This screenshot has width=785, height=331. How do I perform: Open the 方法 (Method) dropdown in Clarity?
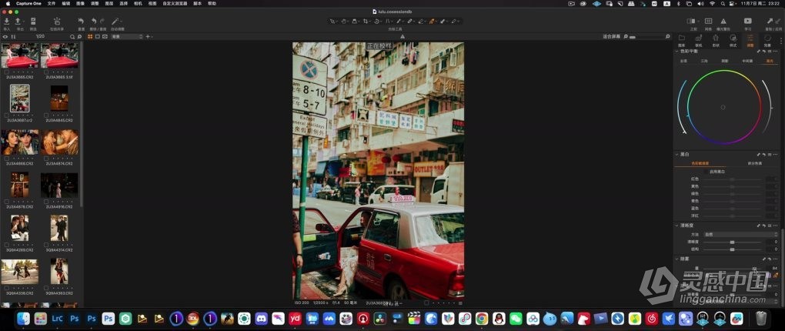(742, 234)
